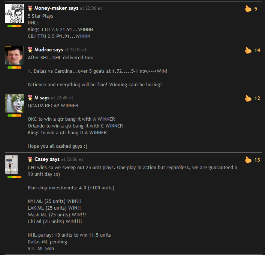This screenshot has height=255, width=265.
Task: Click the medal badge beside Mudrac
Action: [30, 50]
